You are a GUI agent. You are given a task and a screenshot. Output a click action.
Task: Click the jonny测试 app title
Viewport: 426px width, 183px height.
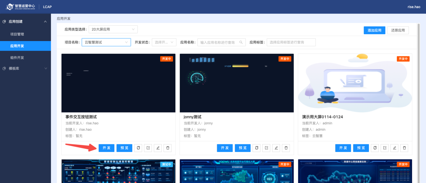click(193, 117)
